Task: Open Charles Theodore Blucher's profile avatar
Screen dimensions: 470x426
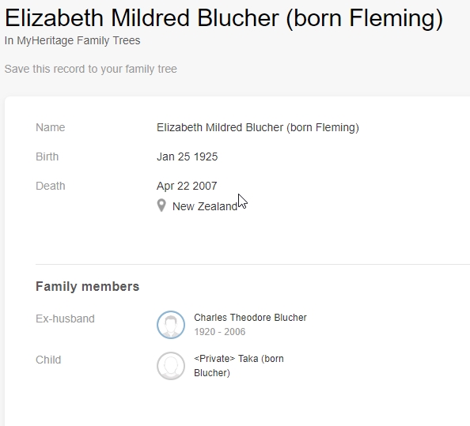Action: (x=171, y=325)
